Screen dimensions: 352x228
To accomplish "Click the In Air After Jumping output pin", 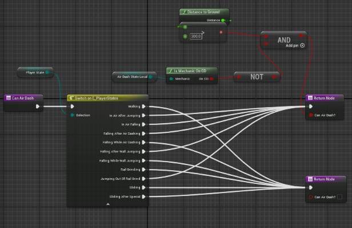I will click(x=143, y=116).
